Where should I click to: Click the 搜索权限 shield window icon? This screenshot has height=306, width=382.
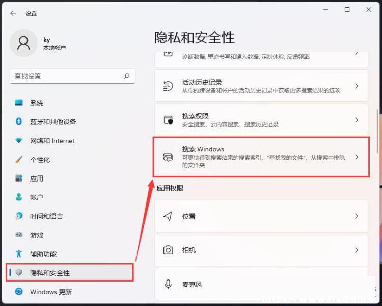168,120
